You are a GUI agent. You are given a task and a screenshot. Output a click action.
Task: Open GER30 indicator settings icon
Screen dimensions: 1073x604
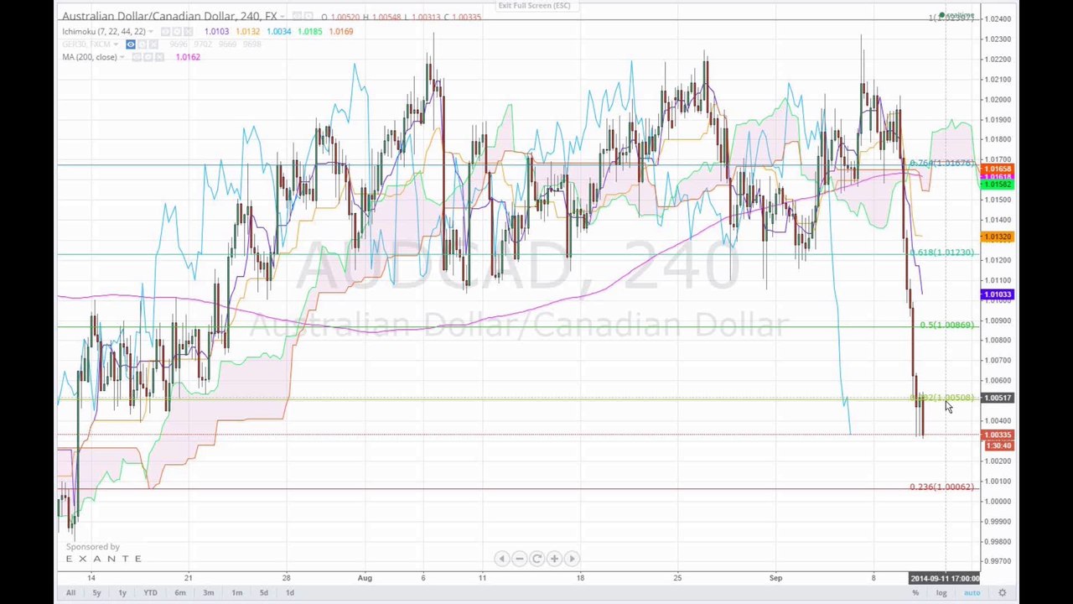[142, 44]
